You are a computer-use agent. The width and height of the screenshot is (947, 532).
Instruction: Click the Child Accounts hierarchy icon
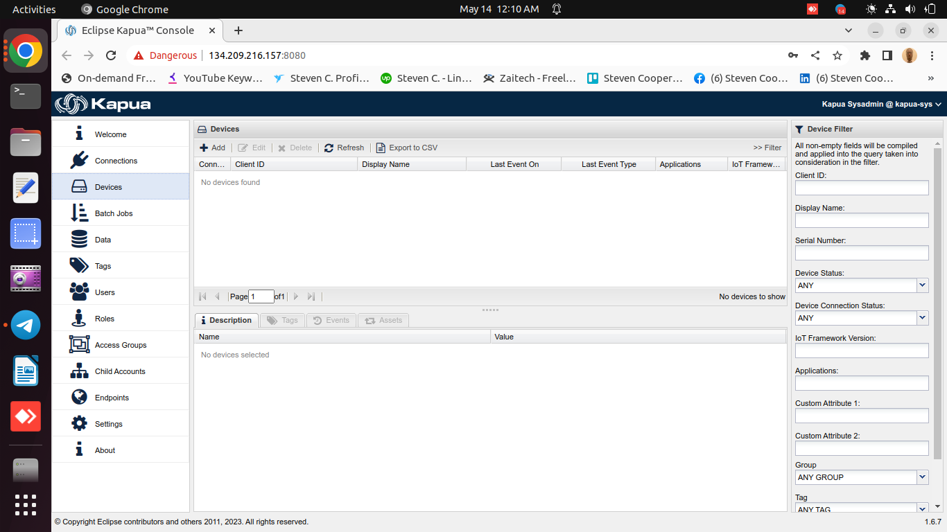pos(80,371)
